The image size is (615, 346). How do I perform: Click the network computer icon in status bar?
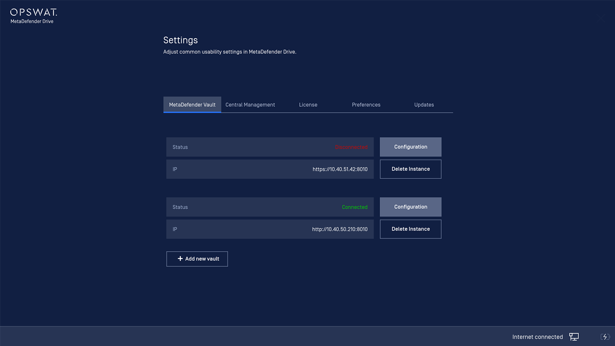coord(574,337)
